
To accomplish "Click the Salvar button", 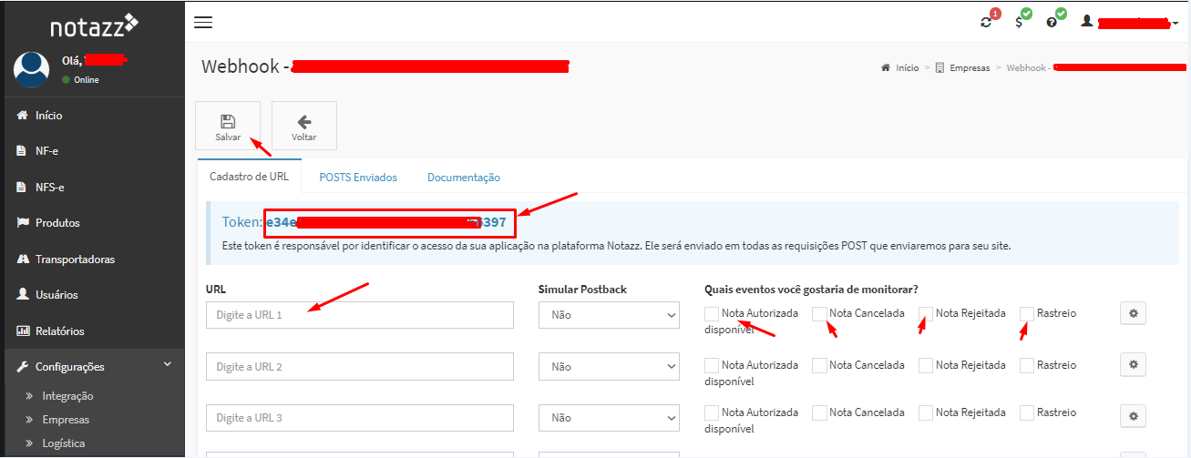I will point(228,126).
